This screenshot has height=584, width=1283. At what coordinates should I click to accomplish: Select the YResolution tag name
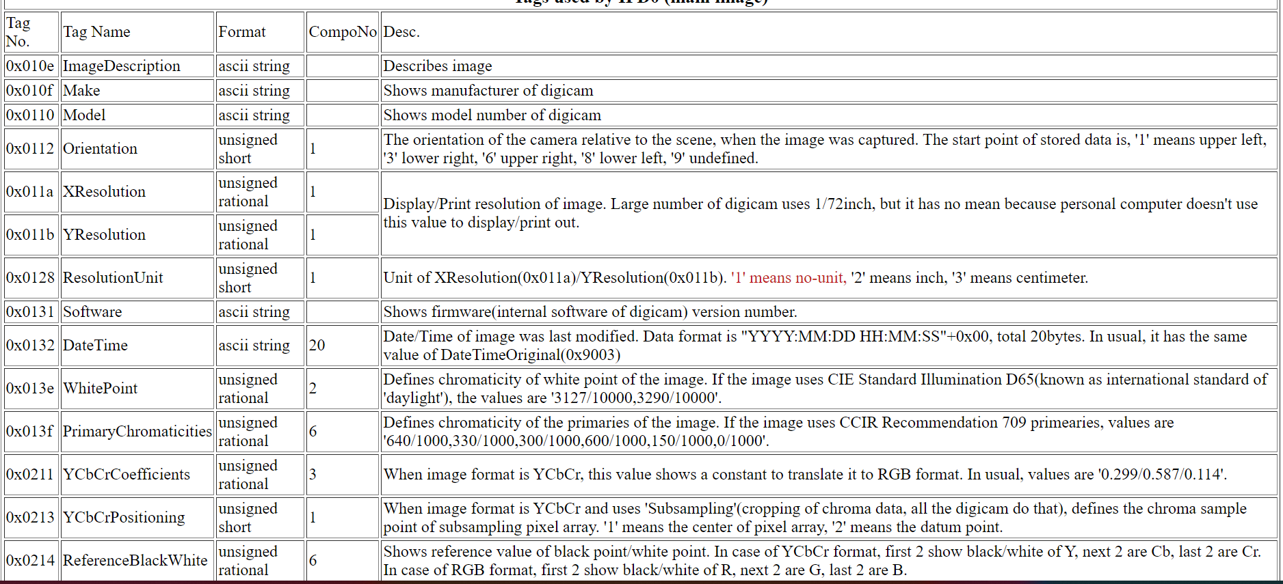(x=104, y=235)
